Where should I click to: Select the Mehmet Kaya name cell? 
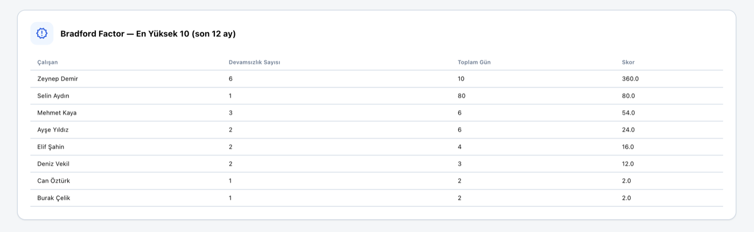pyautogui.click(x=57, y=113)
